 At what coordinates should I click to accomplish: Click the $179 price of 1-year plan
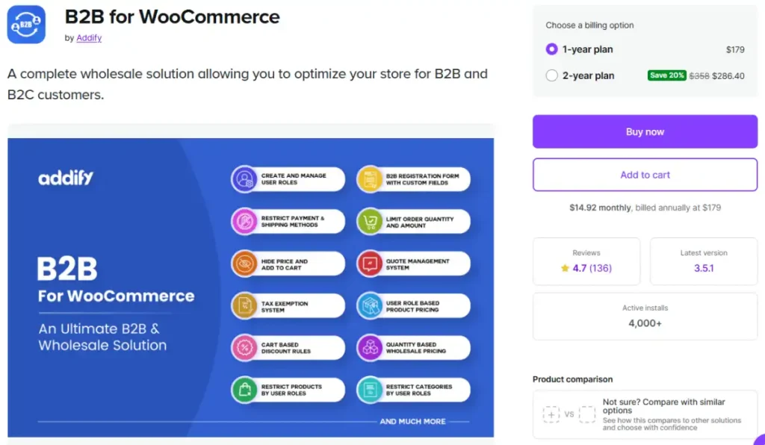click(x=735, y=49)
